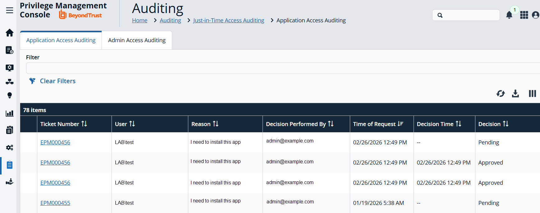540x213 pixels.
Task: Switch to Admin Access Auditing tab
Action: coord(137,40)
